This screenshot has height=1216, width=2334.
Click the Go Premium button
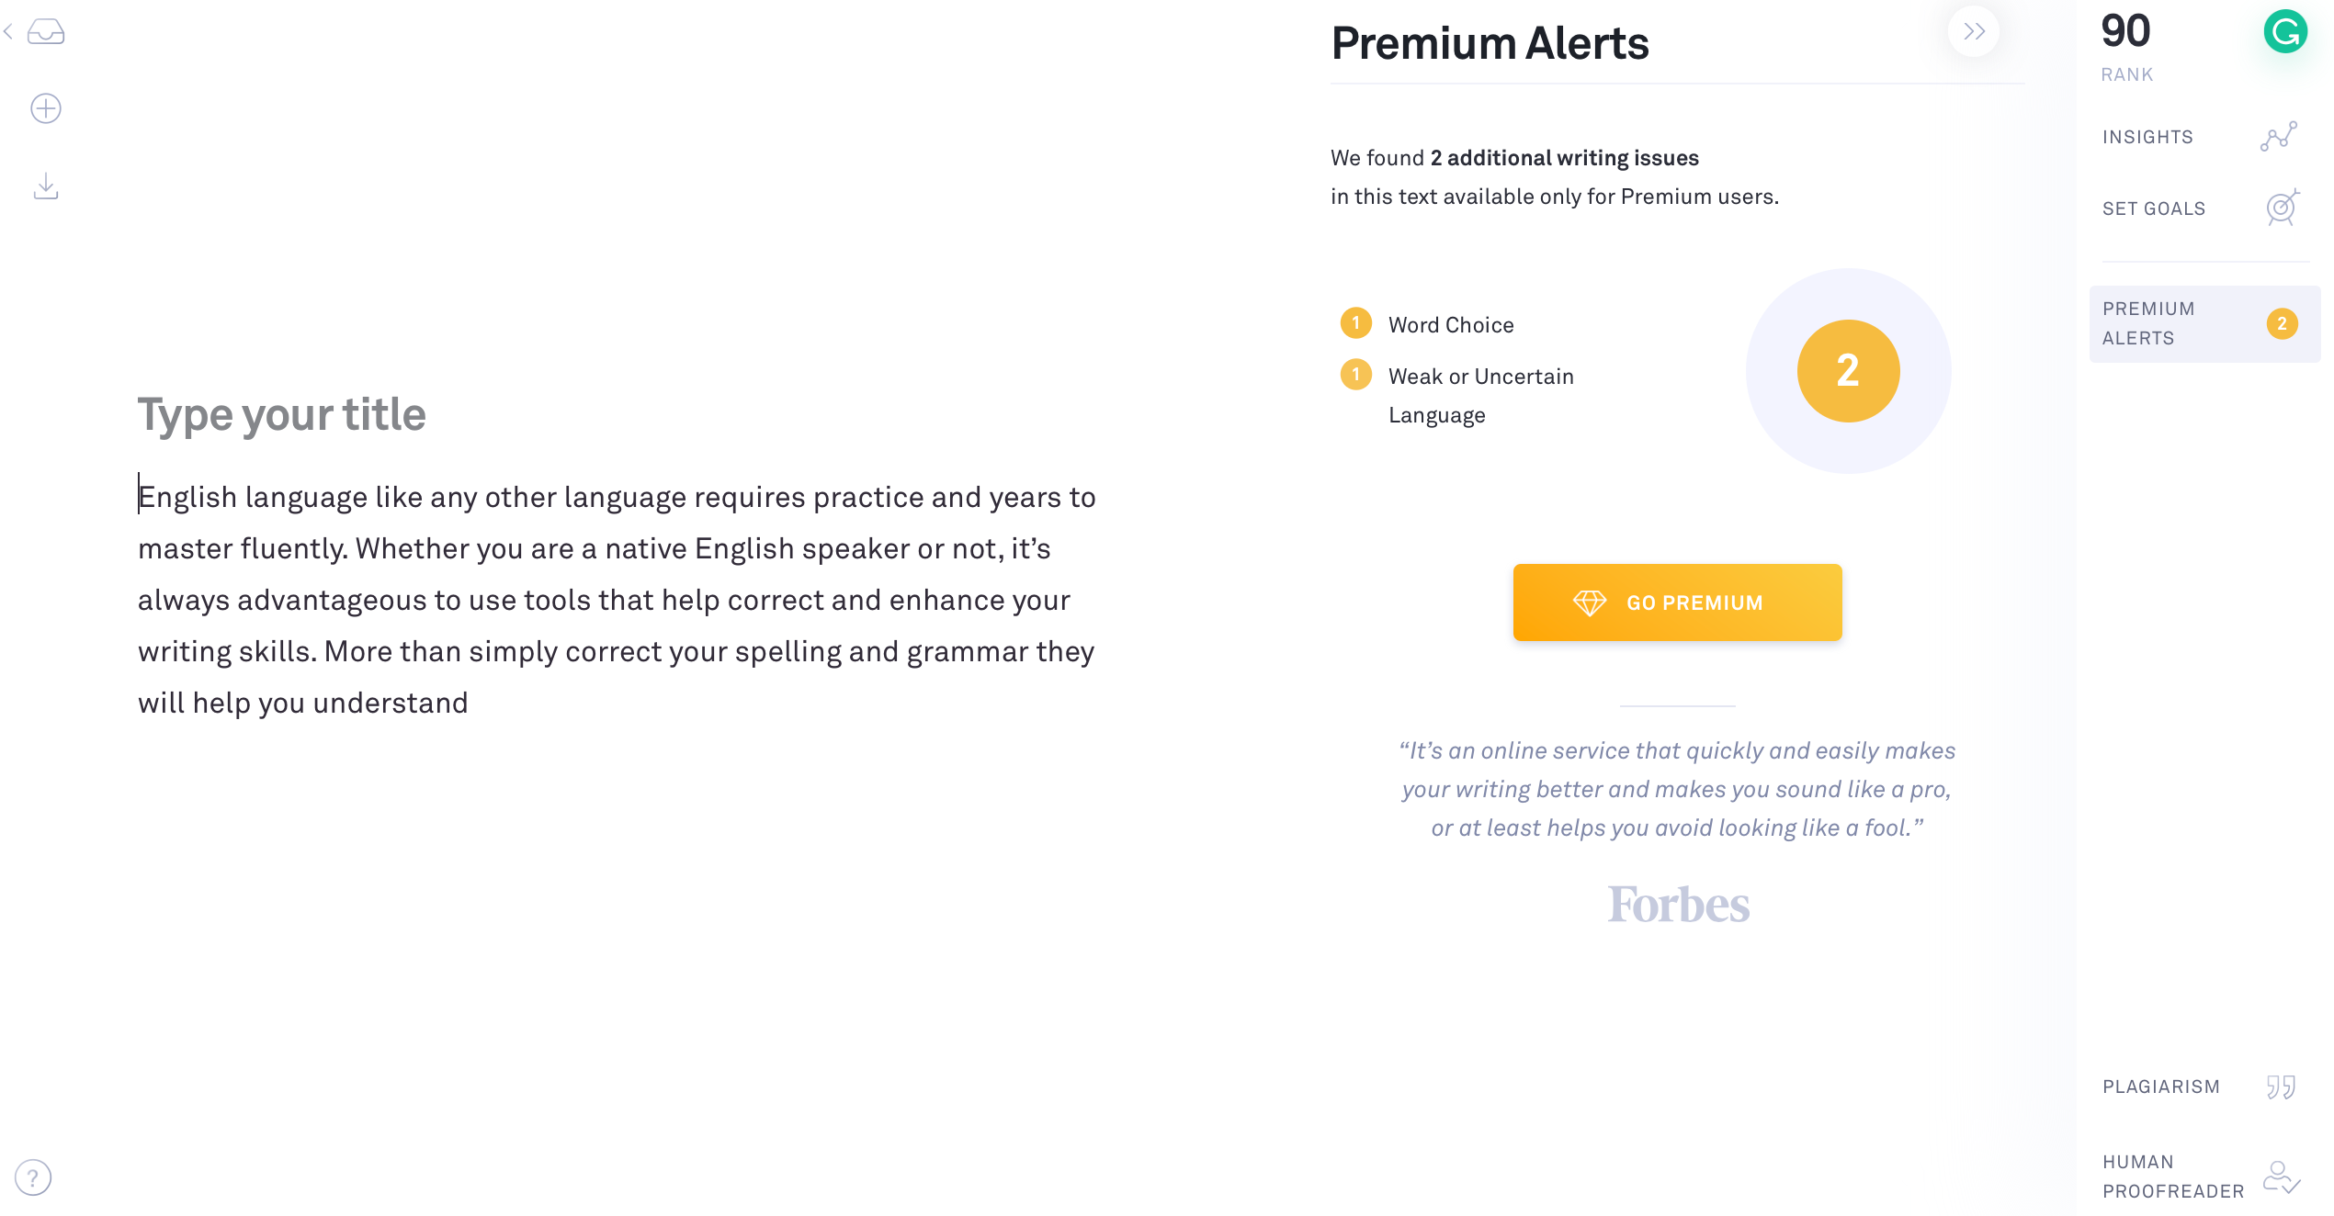point(1677,602)
